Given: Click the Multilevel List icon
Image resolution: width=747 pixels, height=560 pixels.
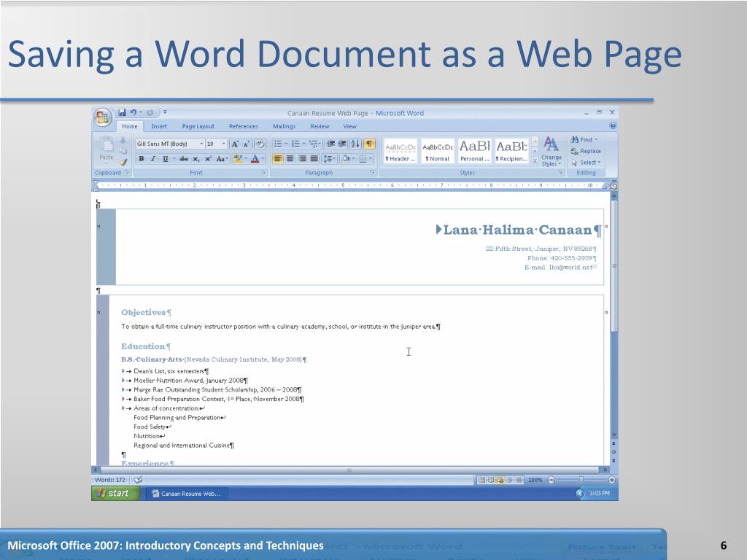Looking at the screenshot, I should tap(314, 144).
